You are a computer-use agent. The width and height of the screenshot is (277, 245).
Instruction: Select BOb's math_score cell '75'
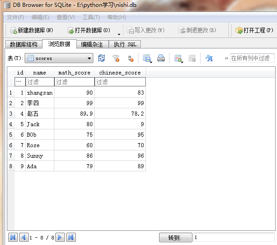pyautogui.click(x=75, y=134)
